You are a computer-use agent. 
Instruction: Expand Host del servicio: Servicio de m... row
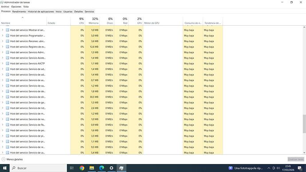(3, 113)
